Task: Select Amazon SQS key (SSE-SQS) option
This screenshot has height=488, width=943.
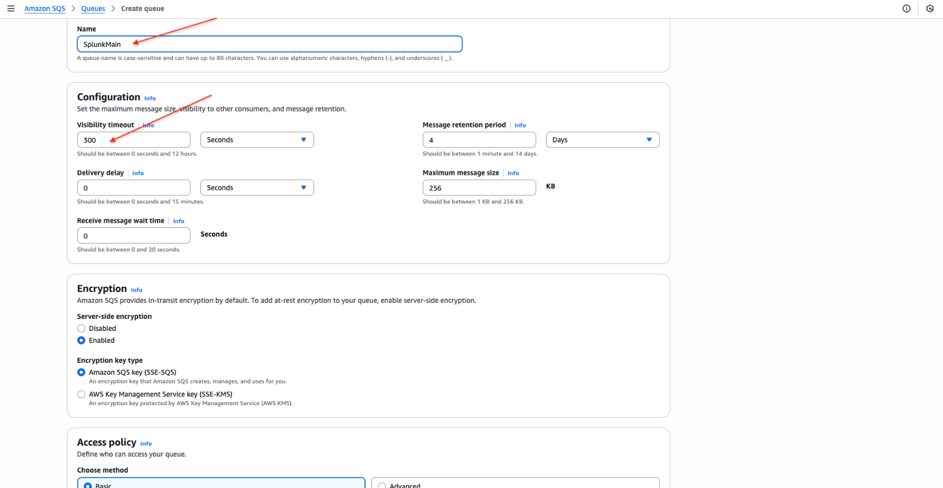Action: click(x=81, y=373)
